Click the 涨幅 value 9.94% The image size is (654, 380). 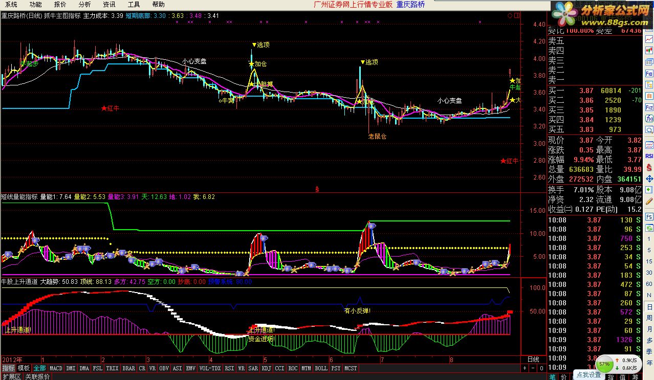pos(583,160)
